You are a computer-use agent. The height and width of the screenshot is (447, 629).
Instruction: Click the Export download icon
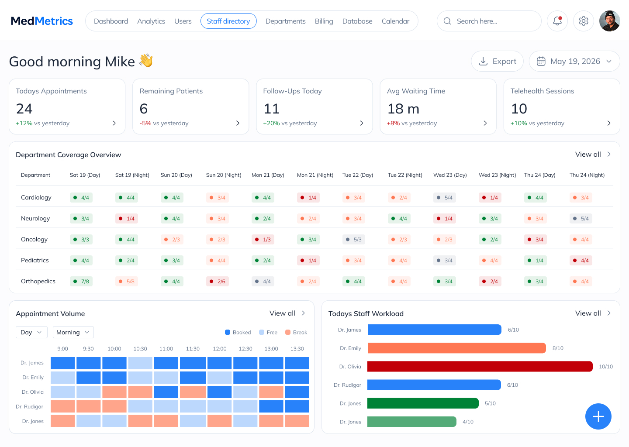tap(483, 62)
